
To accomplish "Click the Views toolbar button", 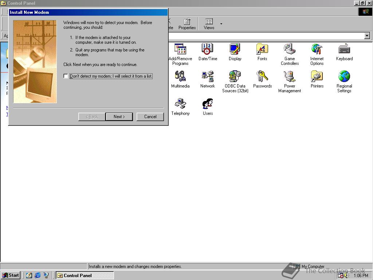I will click(x=209, y=24).
